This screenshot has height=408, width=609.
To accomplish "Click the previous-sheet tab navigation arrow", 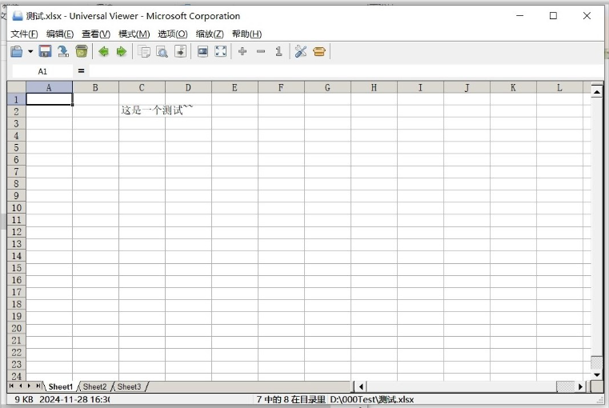I will pos(20,386).
